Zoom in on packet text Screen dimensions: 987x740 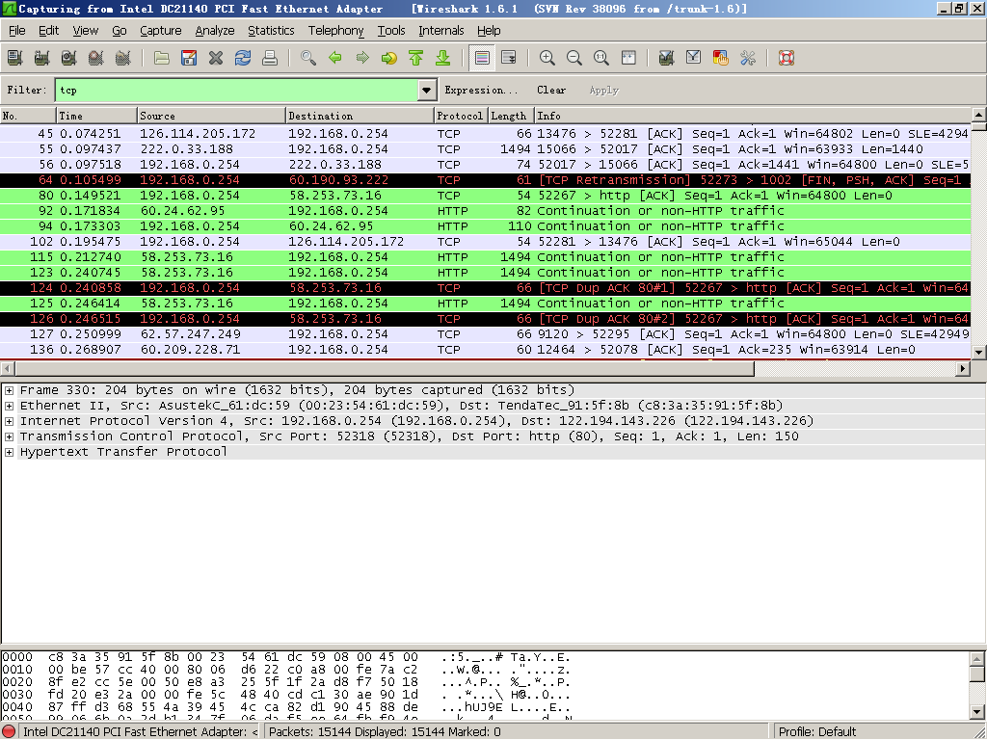[x=547, y=58]
